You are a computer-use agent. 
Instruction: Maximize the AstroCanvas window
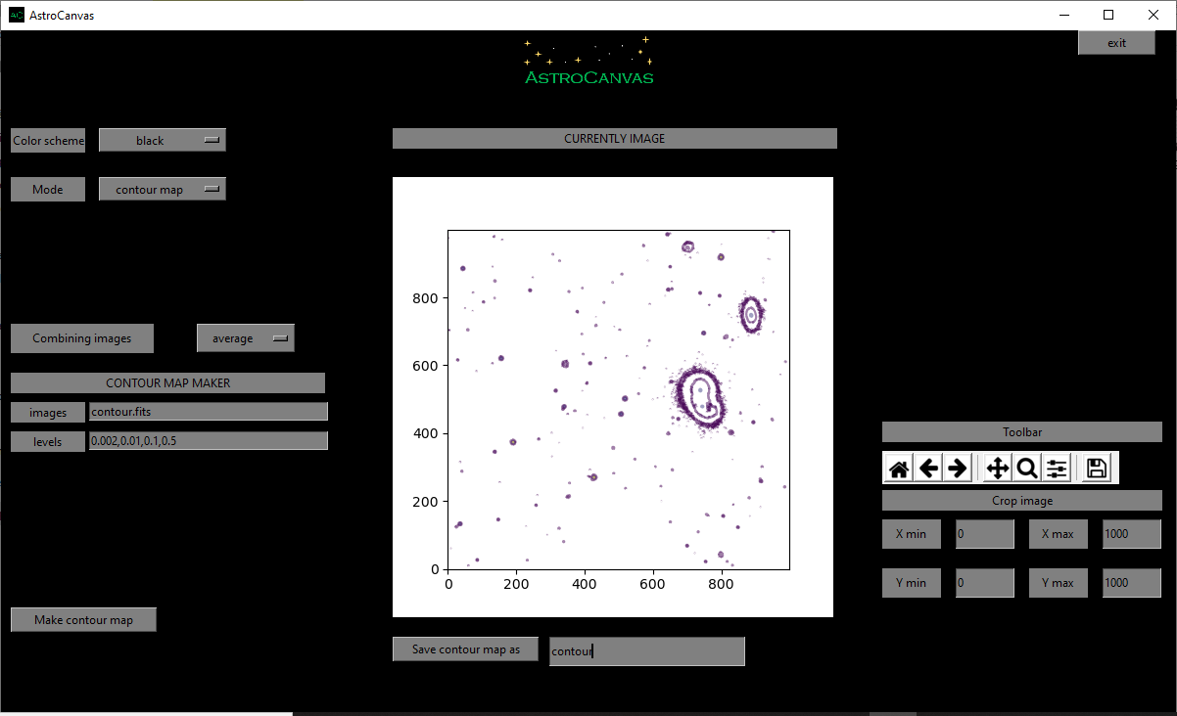click(x=1108, y=15)
